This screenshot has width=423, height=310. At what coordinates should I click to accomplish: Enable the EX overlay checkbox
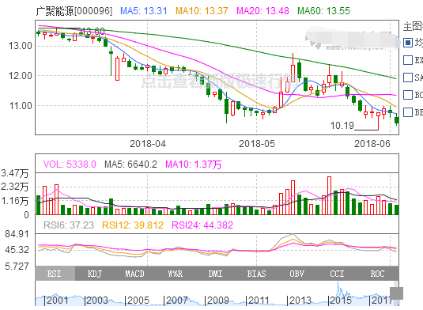click(x=408, y=60)
